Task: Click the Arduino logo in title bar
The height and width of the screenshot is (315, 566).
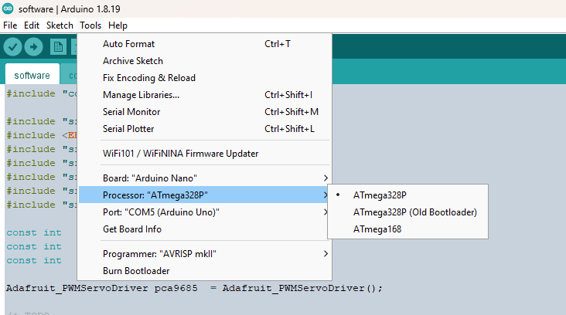Action: [x=8, y=8]
